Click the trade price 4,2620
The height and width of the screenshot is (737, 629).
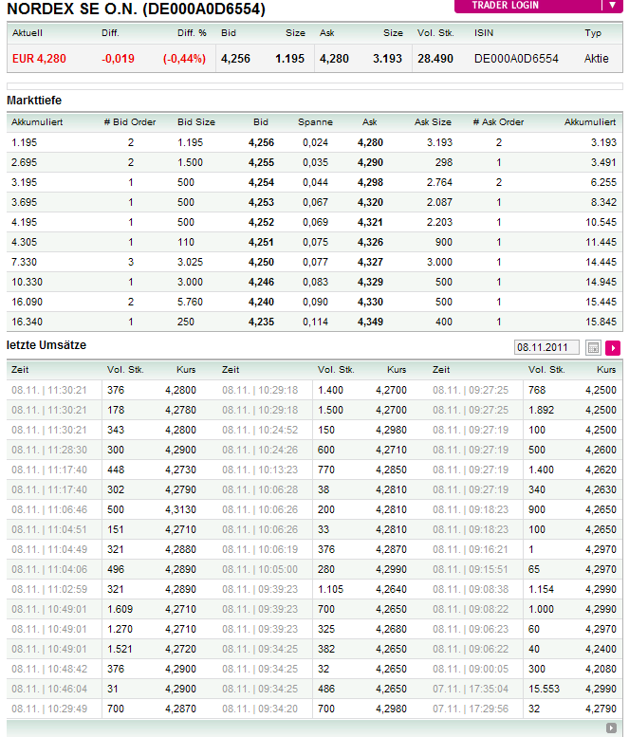click(x=601, y=470)
